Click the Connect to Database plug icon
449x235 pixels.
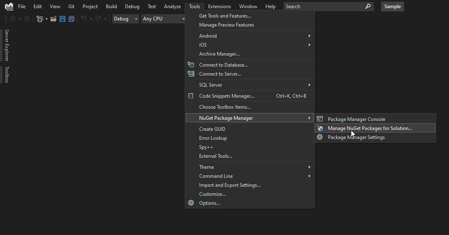pos(191,65)
